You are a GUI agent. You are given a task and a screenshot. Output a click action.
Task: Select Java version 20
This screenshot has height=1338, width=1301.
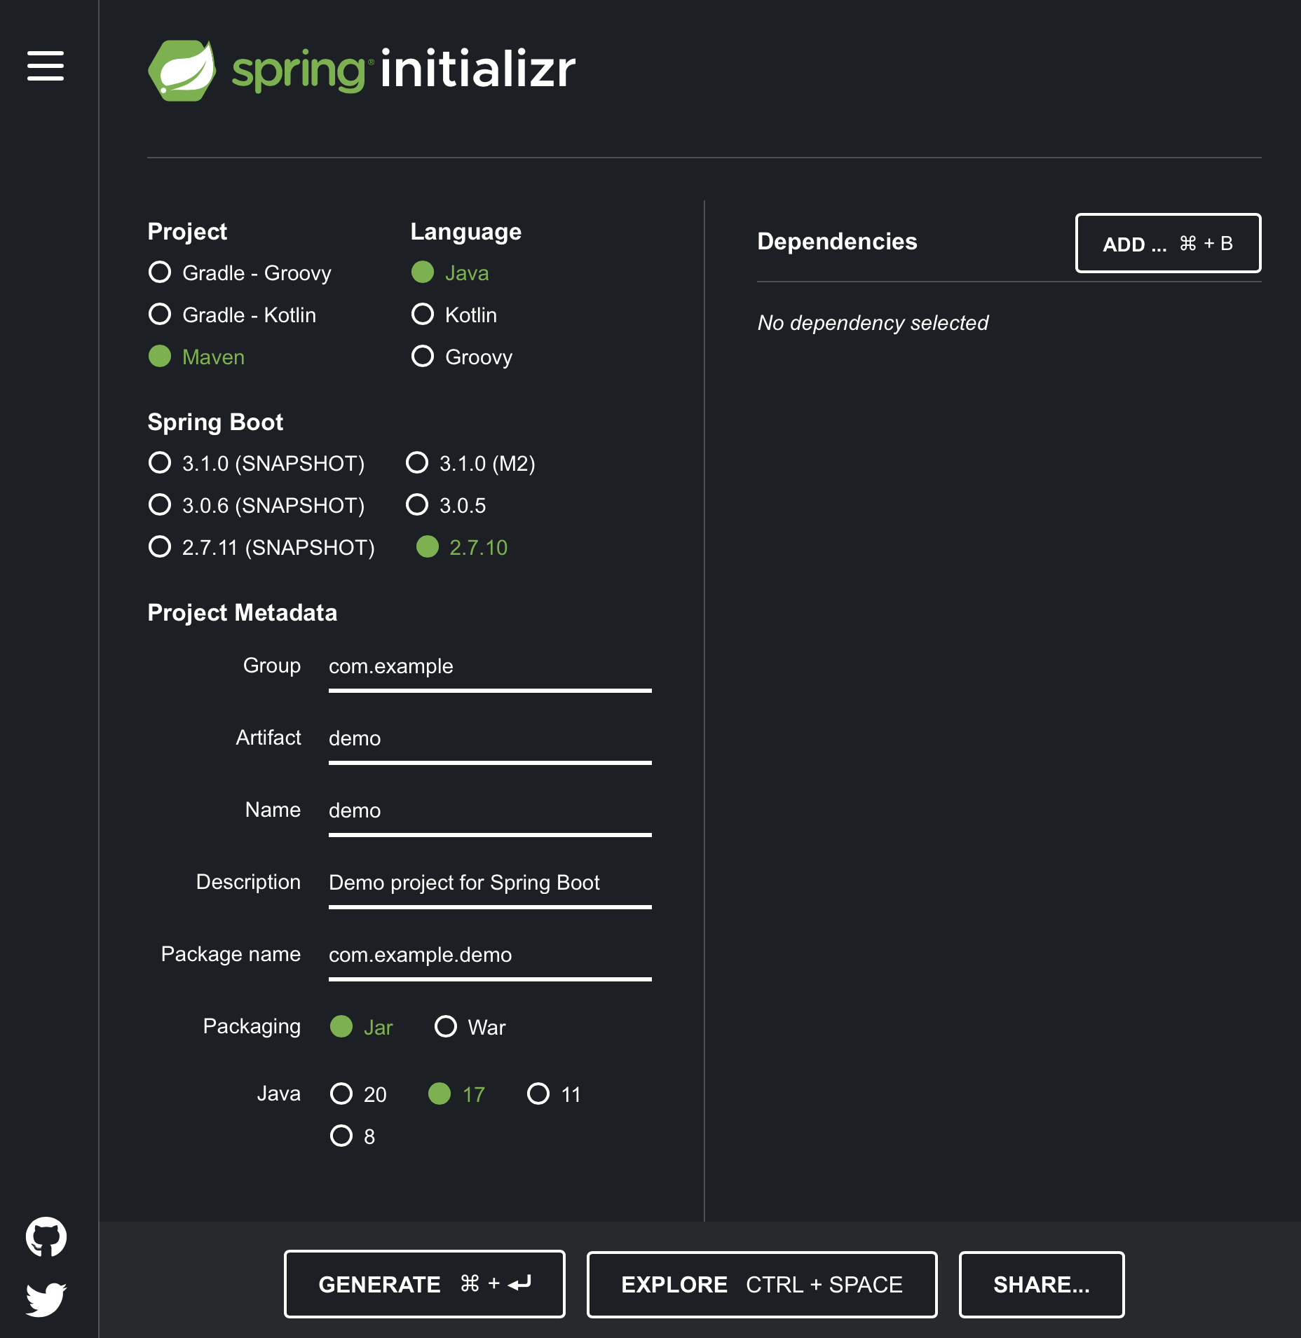tap(359, 1094)
